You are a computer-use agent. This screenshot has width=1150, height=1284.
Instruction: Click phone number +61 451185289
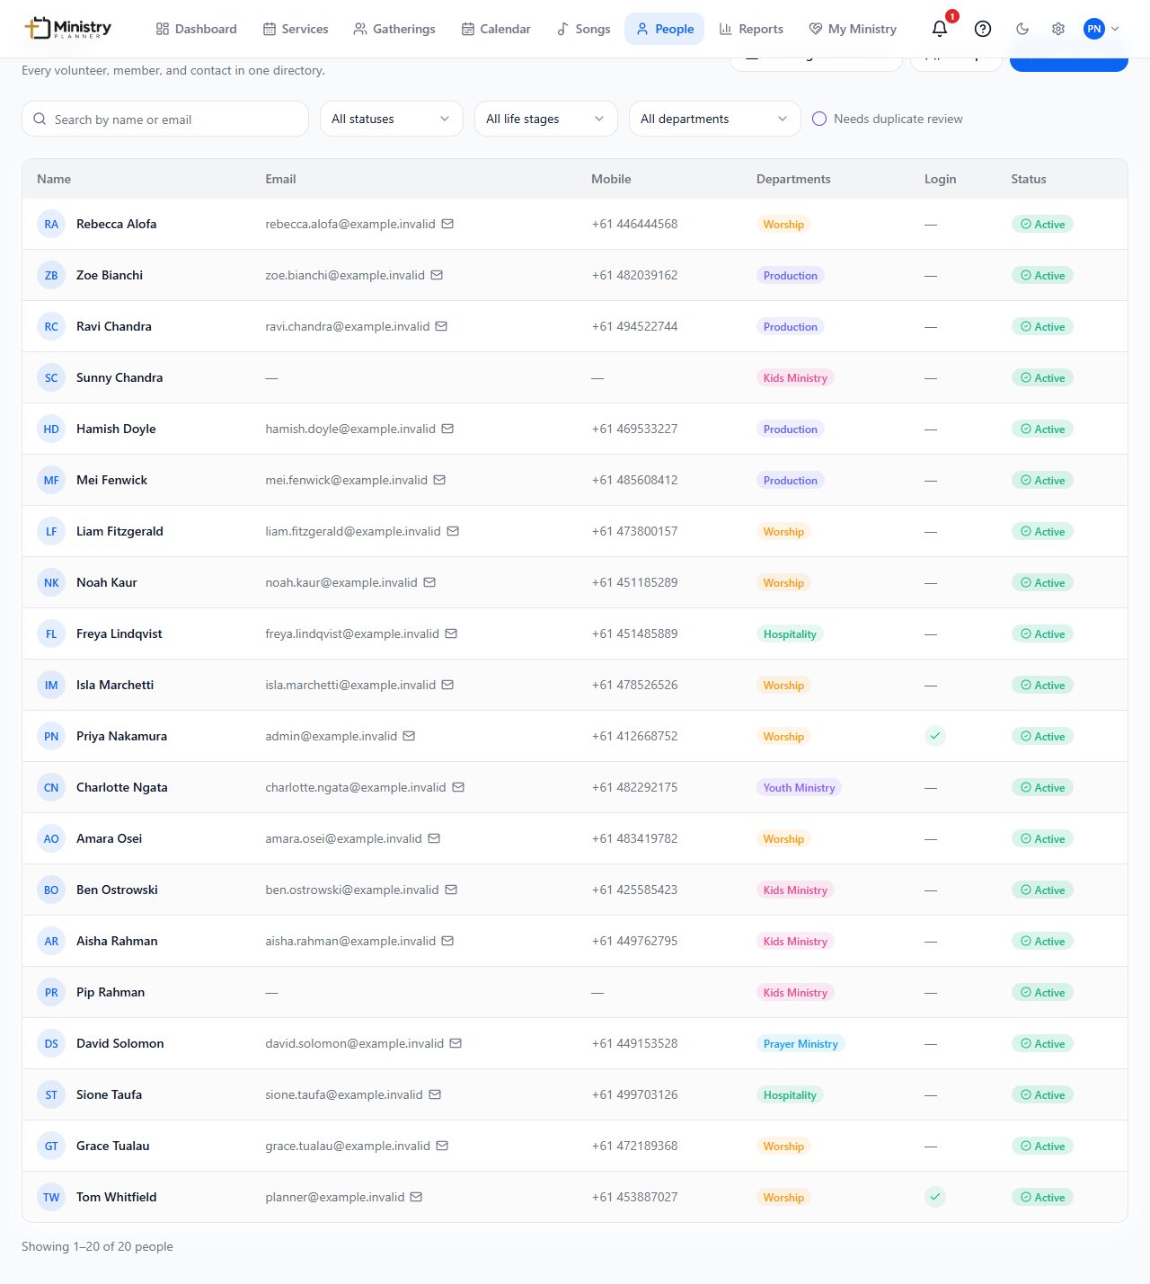coord(634,582)
